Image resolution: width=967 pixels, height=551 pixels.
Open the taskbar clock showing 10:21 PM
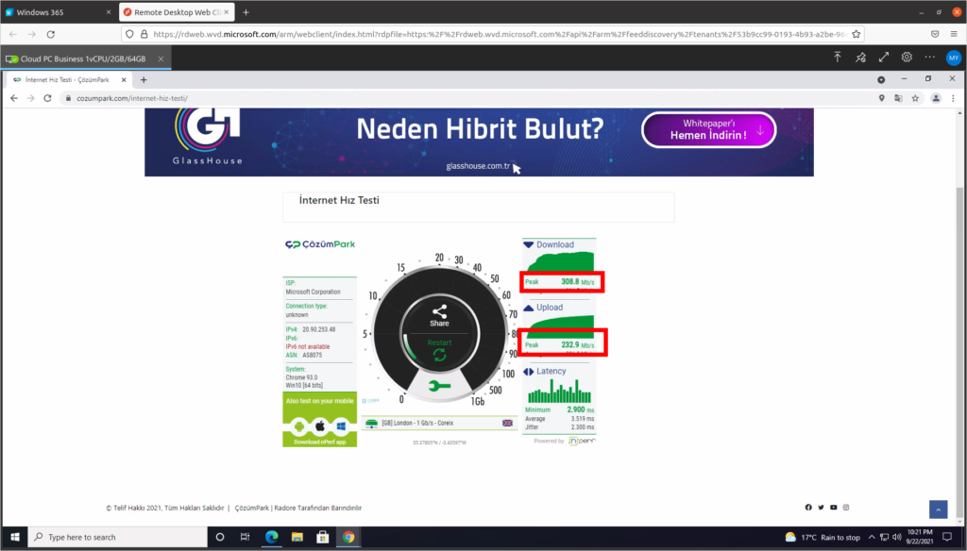pyautogui.click(x=919, y=537)
